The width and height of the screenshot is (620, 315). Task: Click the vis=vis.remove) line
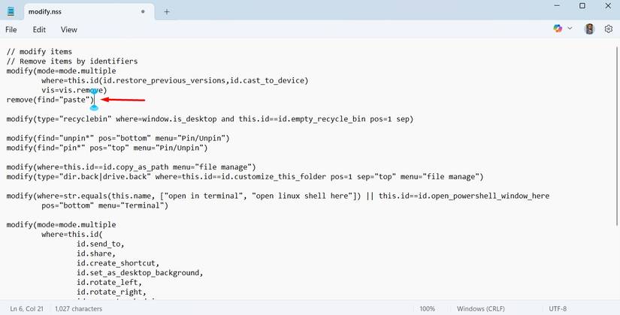coord(74,91)
